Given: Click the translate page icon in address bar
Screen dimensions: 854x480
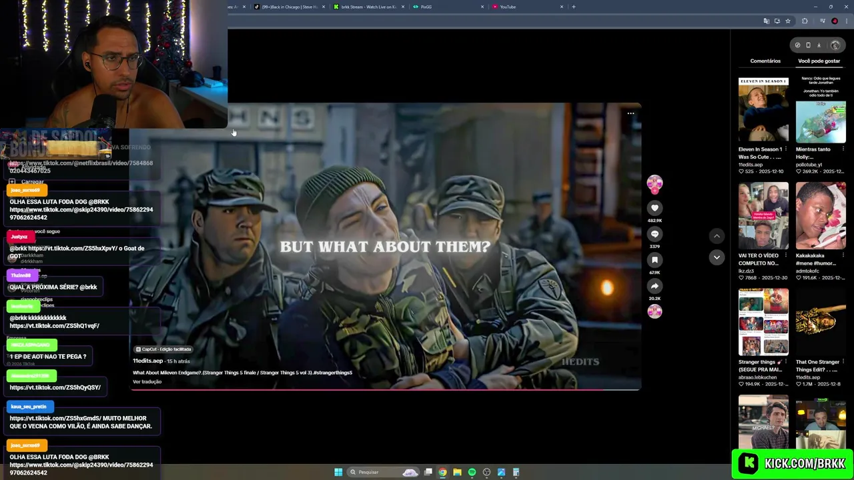Looking at the screenshot, I should click(766, 21).
